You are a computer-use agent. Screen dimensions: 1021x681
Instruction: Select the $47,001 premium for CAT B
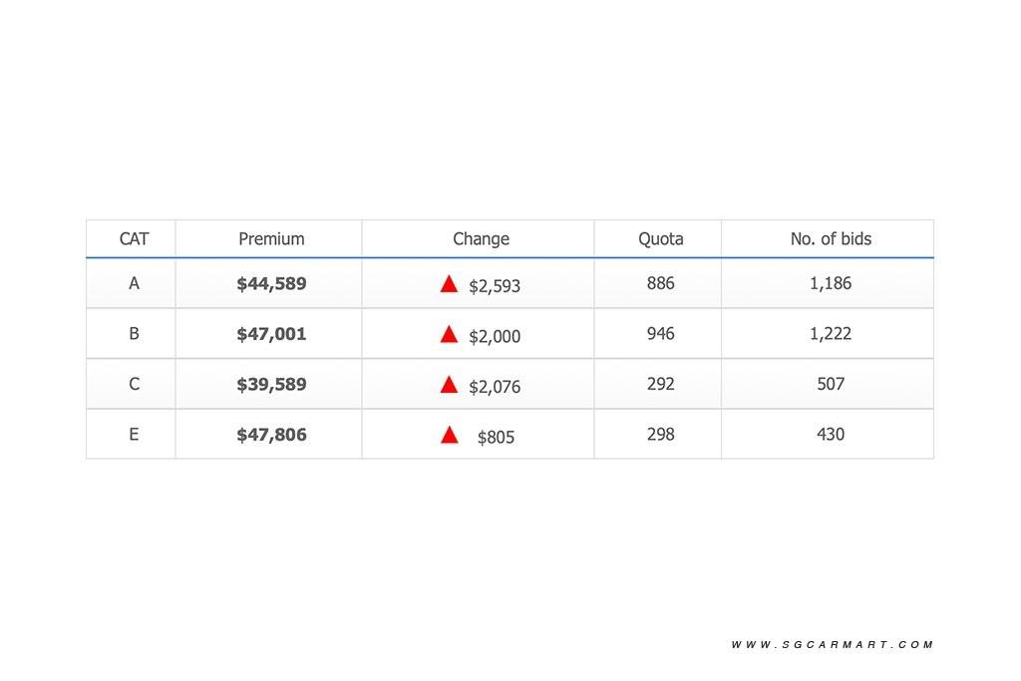pos(271,334)
